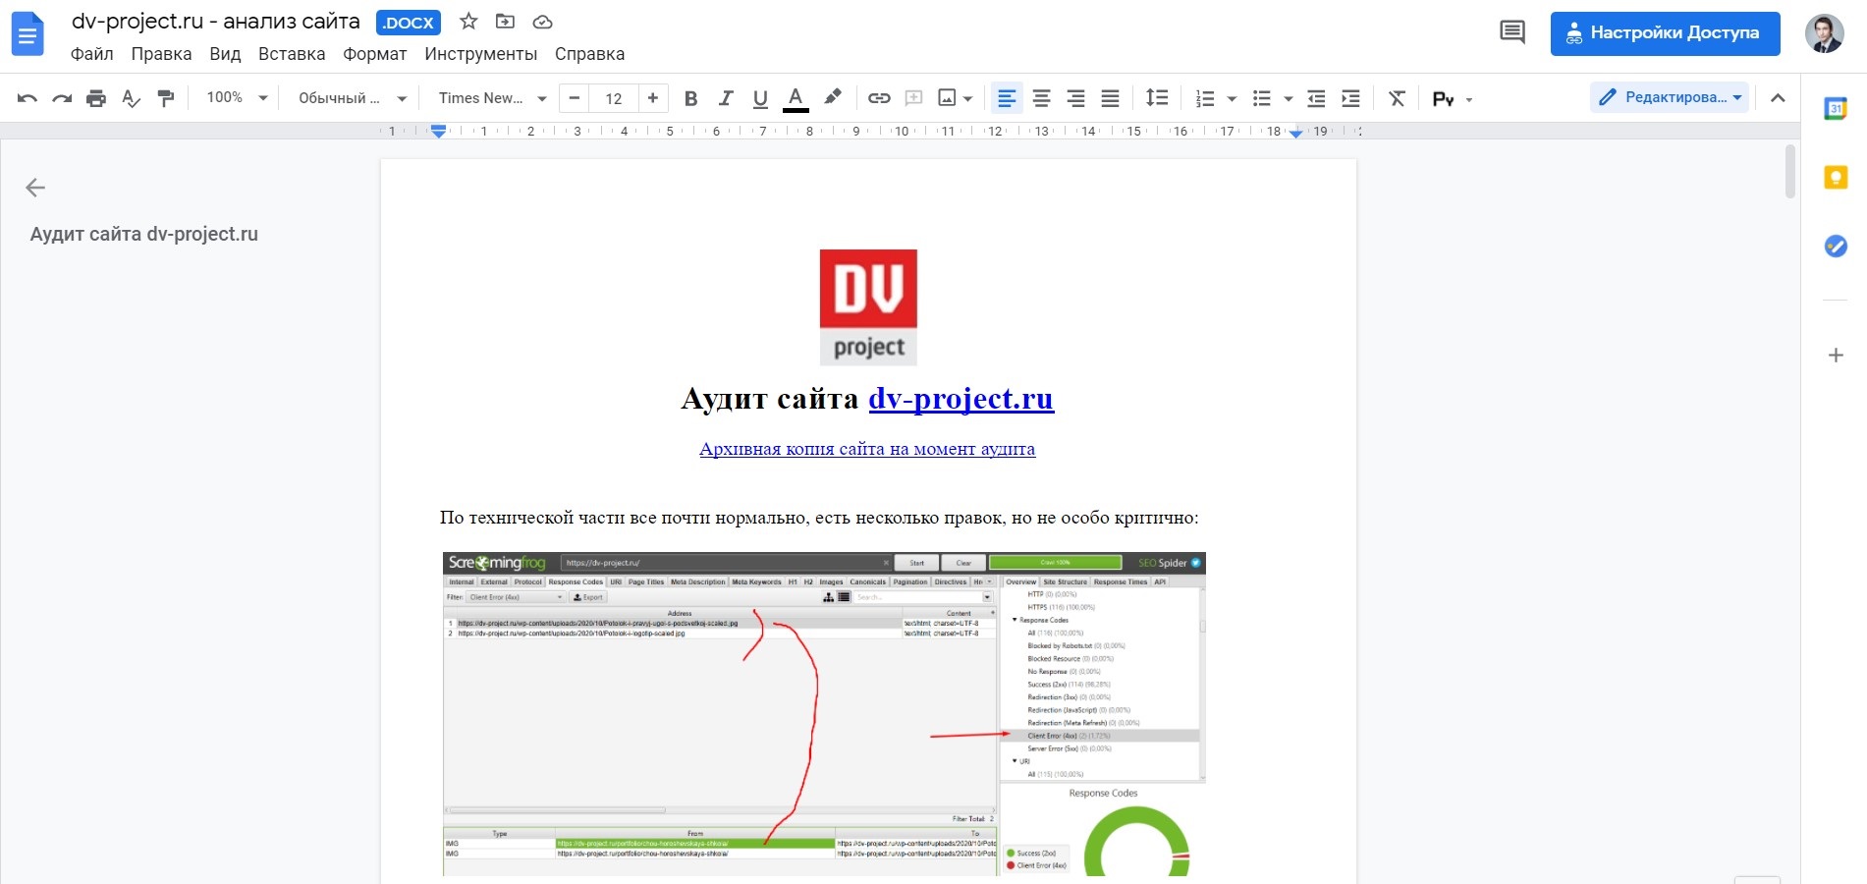Viewport: 1867px width, 884px height.
Task: Open the Times New Roman font dropdown
Action: tap(488, 97)
